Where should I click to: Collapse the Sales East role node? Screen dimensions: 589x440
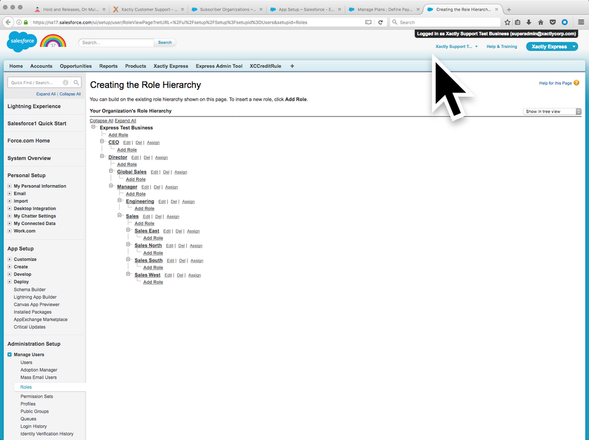tap(128, 230)
